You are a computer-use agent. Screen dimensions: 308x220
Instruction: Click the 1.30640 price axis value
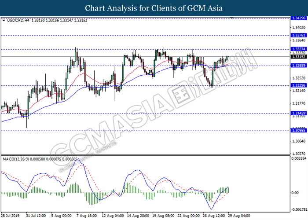coord(299,141)
